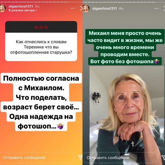The width and height of the screenshot is (165, 165).
Task: Open olgaorlova1311 username on right story
Action: click(105, 9)
